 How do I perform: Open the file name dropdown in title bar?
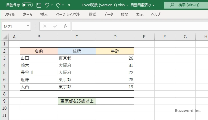coord(154,5)
